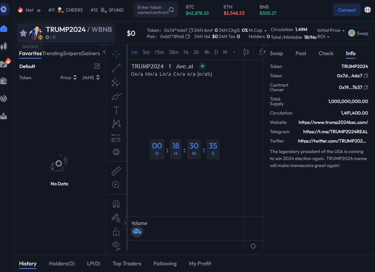Open the candlestick chart type selector
Screen dimensions: 375x272
(x=246, y=52)
